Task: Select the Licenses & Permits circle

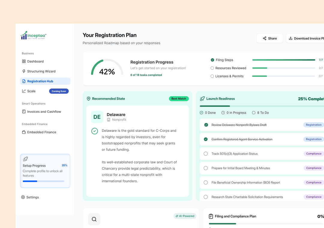Action: 212,76
